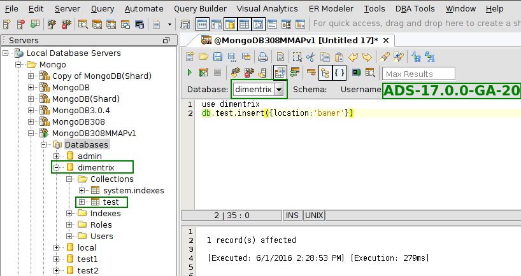Image resolution: width=521 pixels, height=276 pixels.
Task: Toggle the JSON braces view button
Action: 339,72
